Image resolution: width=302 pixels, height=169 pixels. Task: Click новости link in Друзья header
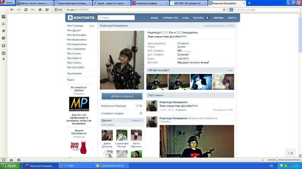click(137, 121)
